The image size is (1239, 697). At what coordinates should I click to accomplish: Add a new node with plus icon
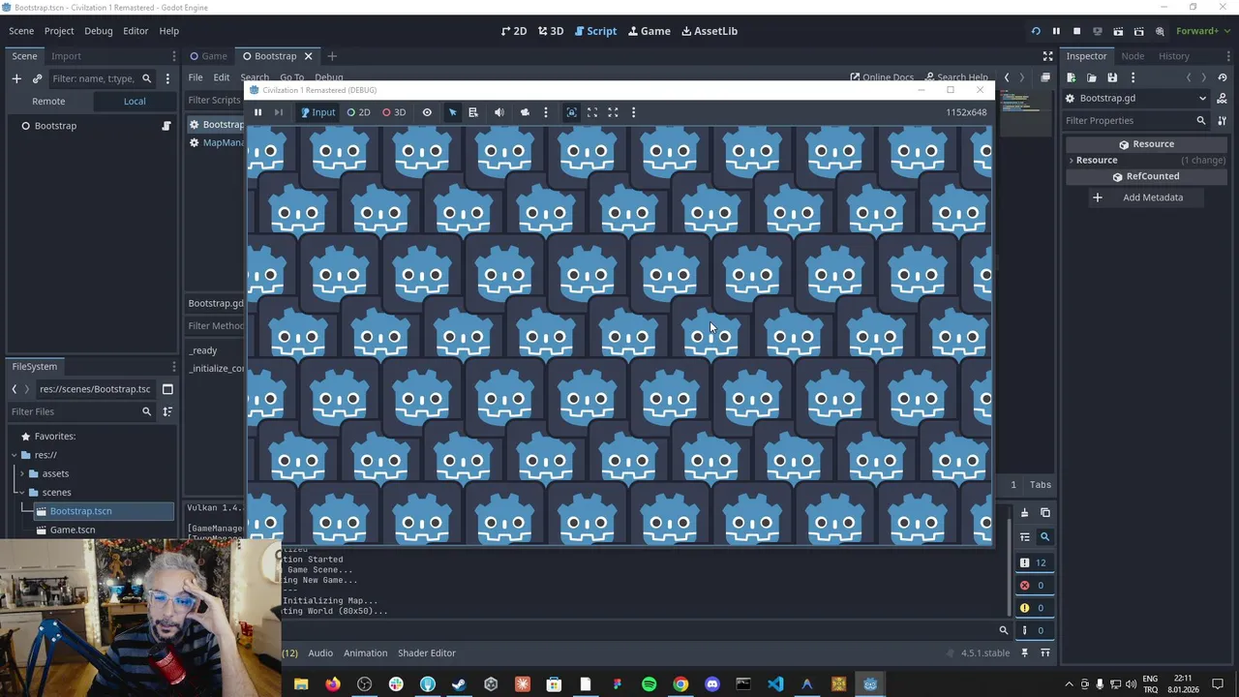[16, 78]
